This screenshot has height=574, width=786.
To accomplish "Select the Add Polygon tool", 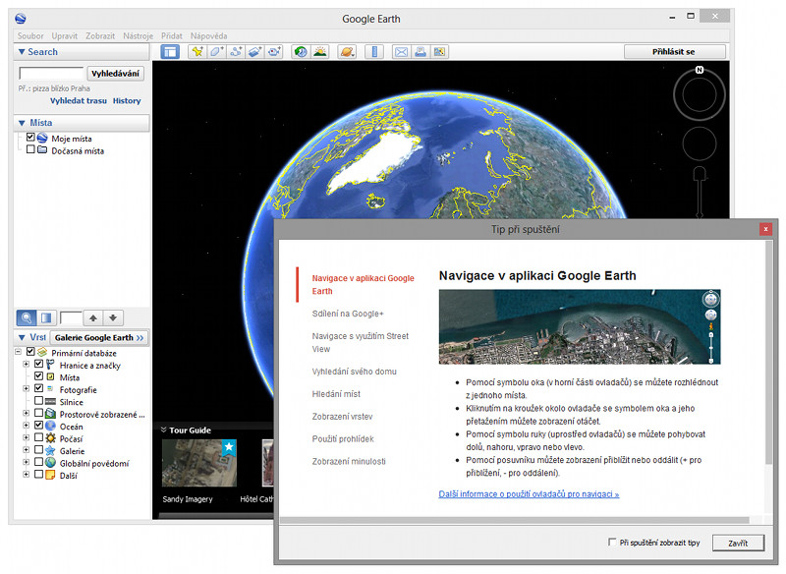I will pos(216,52).
